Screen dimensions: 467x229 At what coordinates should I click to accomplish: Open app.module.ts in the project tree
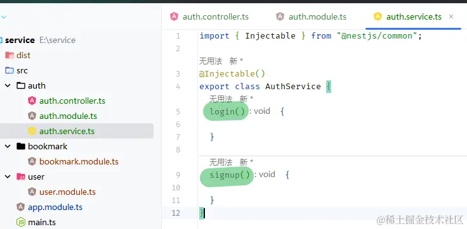(x=55, y=207)
